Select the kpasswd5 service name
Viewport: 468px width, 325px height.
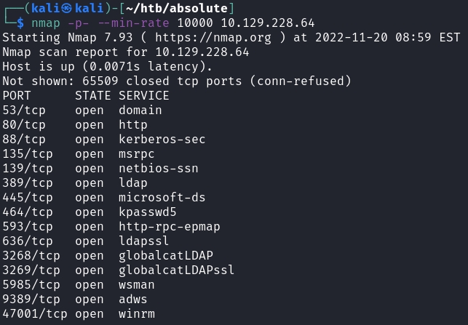[147, 212]
